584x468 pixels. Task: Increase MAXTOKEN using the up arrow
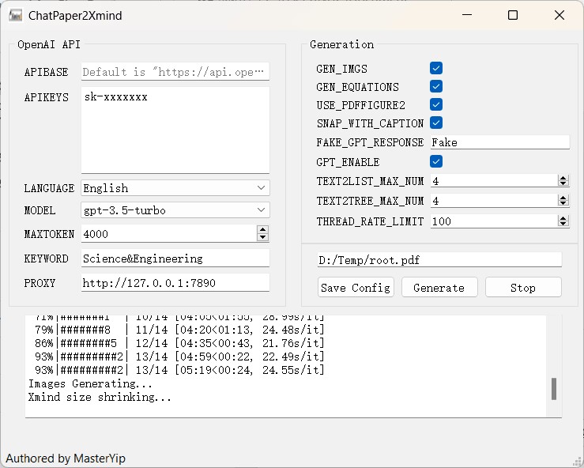pos(262,230)
